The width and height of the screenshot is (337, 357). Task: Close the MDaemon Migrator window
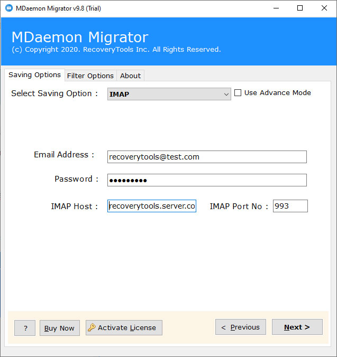[324, 8]
